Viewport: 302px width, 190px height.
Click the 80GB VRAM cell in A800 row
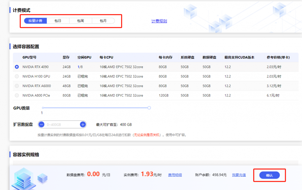(x=66, y=95)
